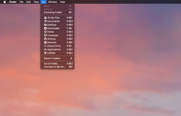Click the Downloads arrow icon

pyautogui.click(x=45, y=28)
